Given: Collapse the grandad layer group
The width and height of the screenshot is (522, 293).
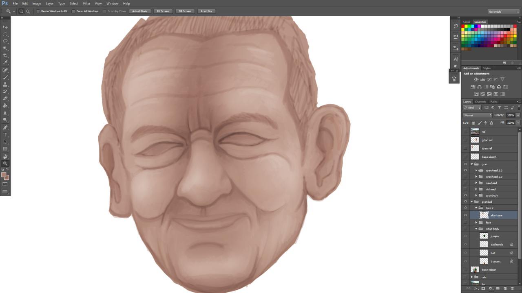Looking at the screenshot, I should (x=472, y=202).
